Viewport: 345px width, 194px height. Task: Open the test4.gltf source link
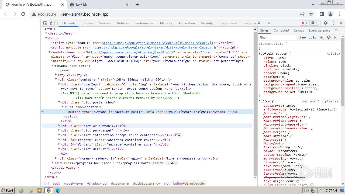pyautogui.click(x=130, y=52)
